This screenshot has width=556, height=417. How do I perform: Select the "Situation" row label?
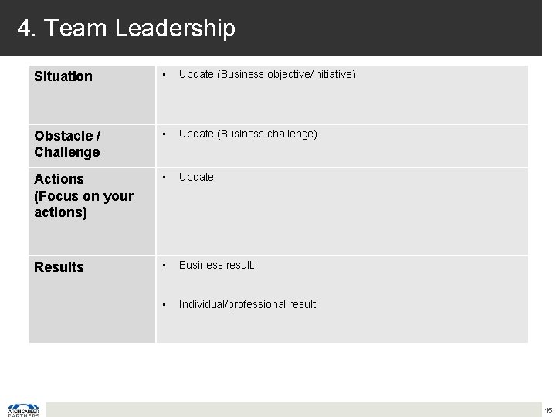tap(63, 76)
